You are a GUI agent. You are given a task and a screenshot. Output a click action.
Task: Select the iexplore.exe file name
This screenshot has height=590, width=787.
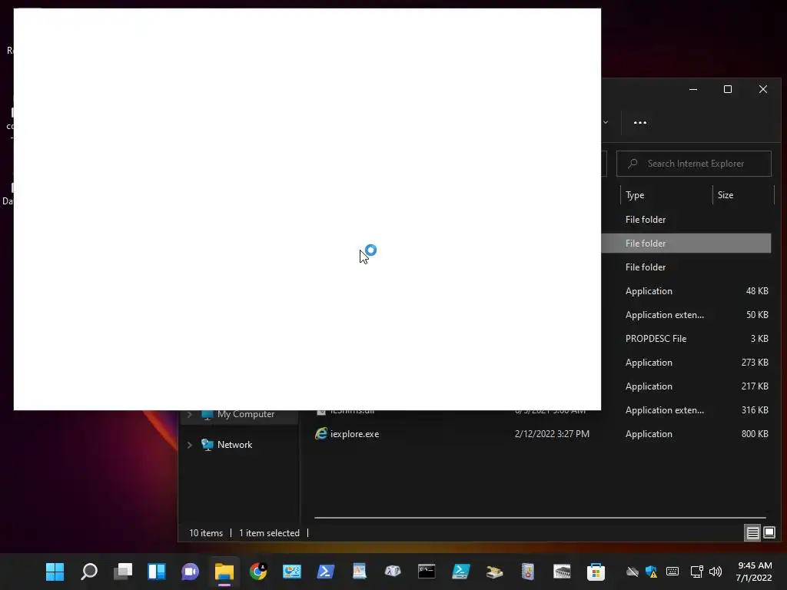coord(354,434)
